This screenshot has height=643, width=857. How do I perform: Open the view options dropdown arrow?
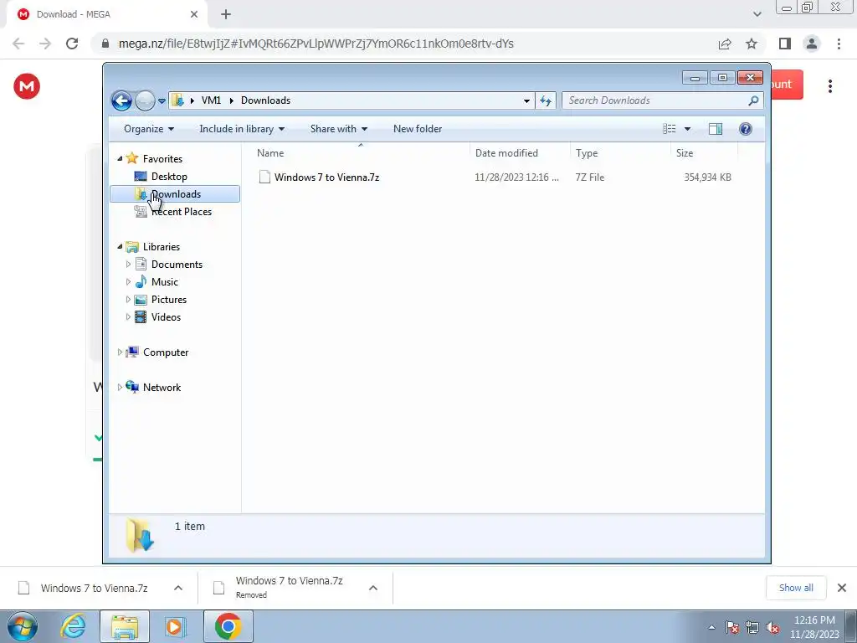pos(688,129)
